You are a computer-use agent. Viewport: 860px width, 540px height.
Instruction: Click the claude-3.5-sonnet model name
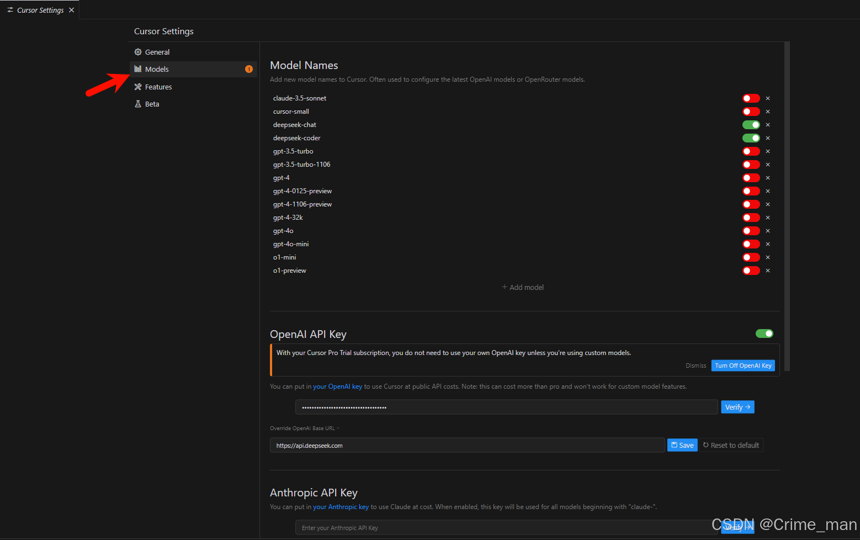pos(300,98)
